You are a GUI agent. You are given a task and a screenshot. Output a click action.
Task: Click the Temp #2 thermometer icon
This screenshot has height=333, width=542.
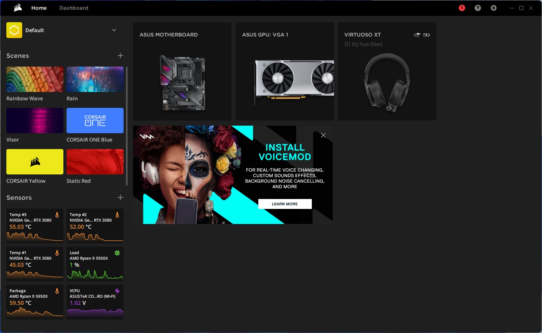tap(117, 215)
